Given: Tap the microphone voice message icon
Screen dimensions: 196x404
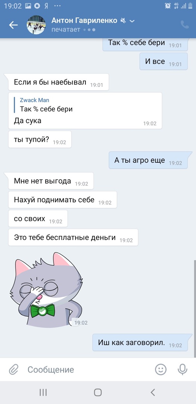Looking at the screenshot, I should pos(182,370).
